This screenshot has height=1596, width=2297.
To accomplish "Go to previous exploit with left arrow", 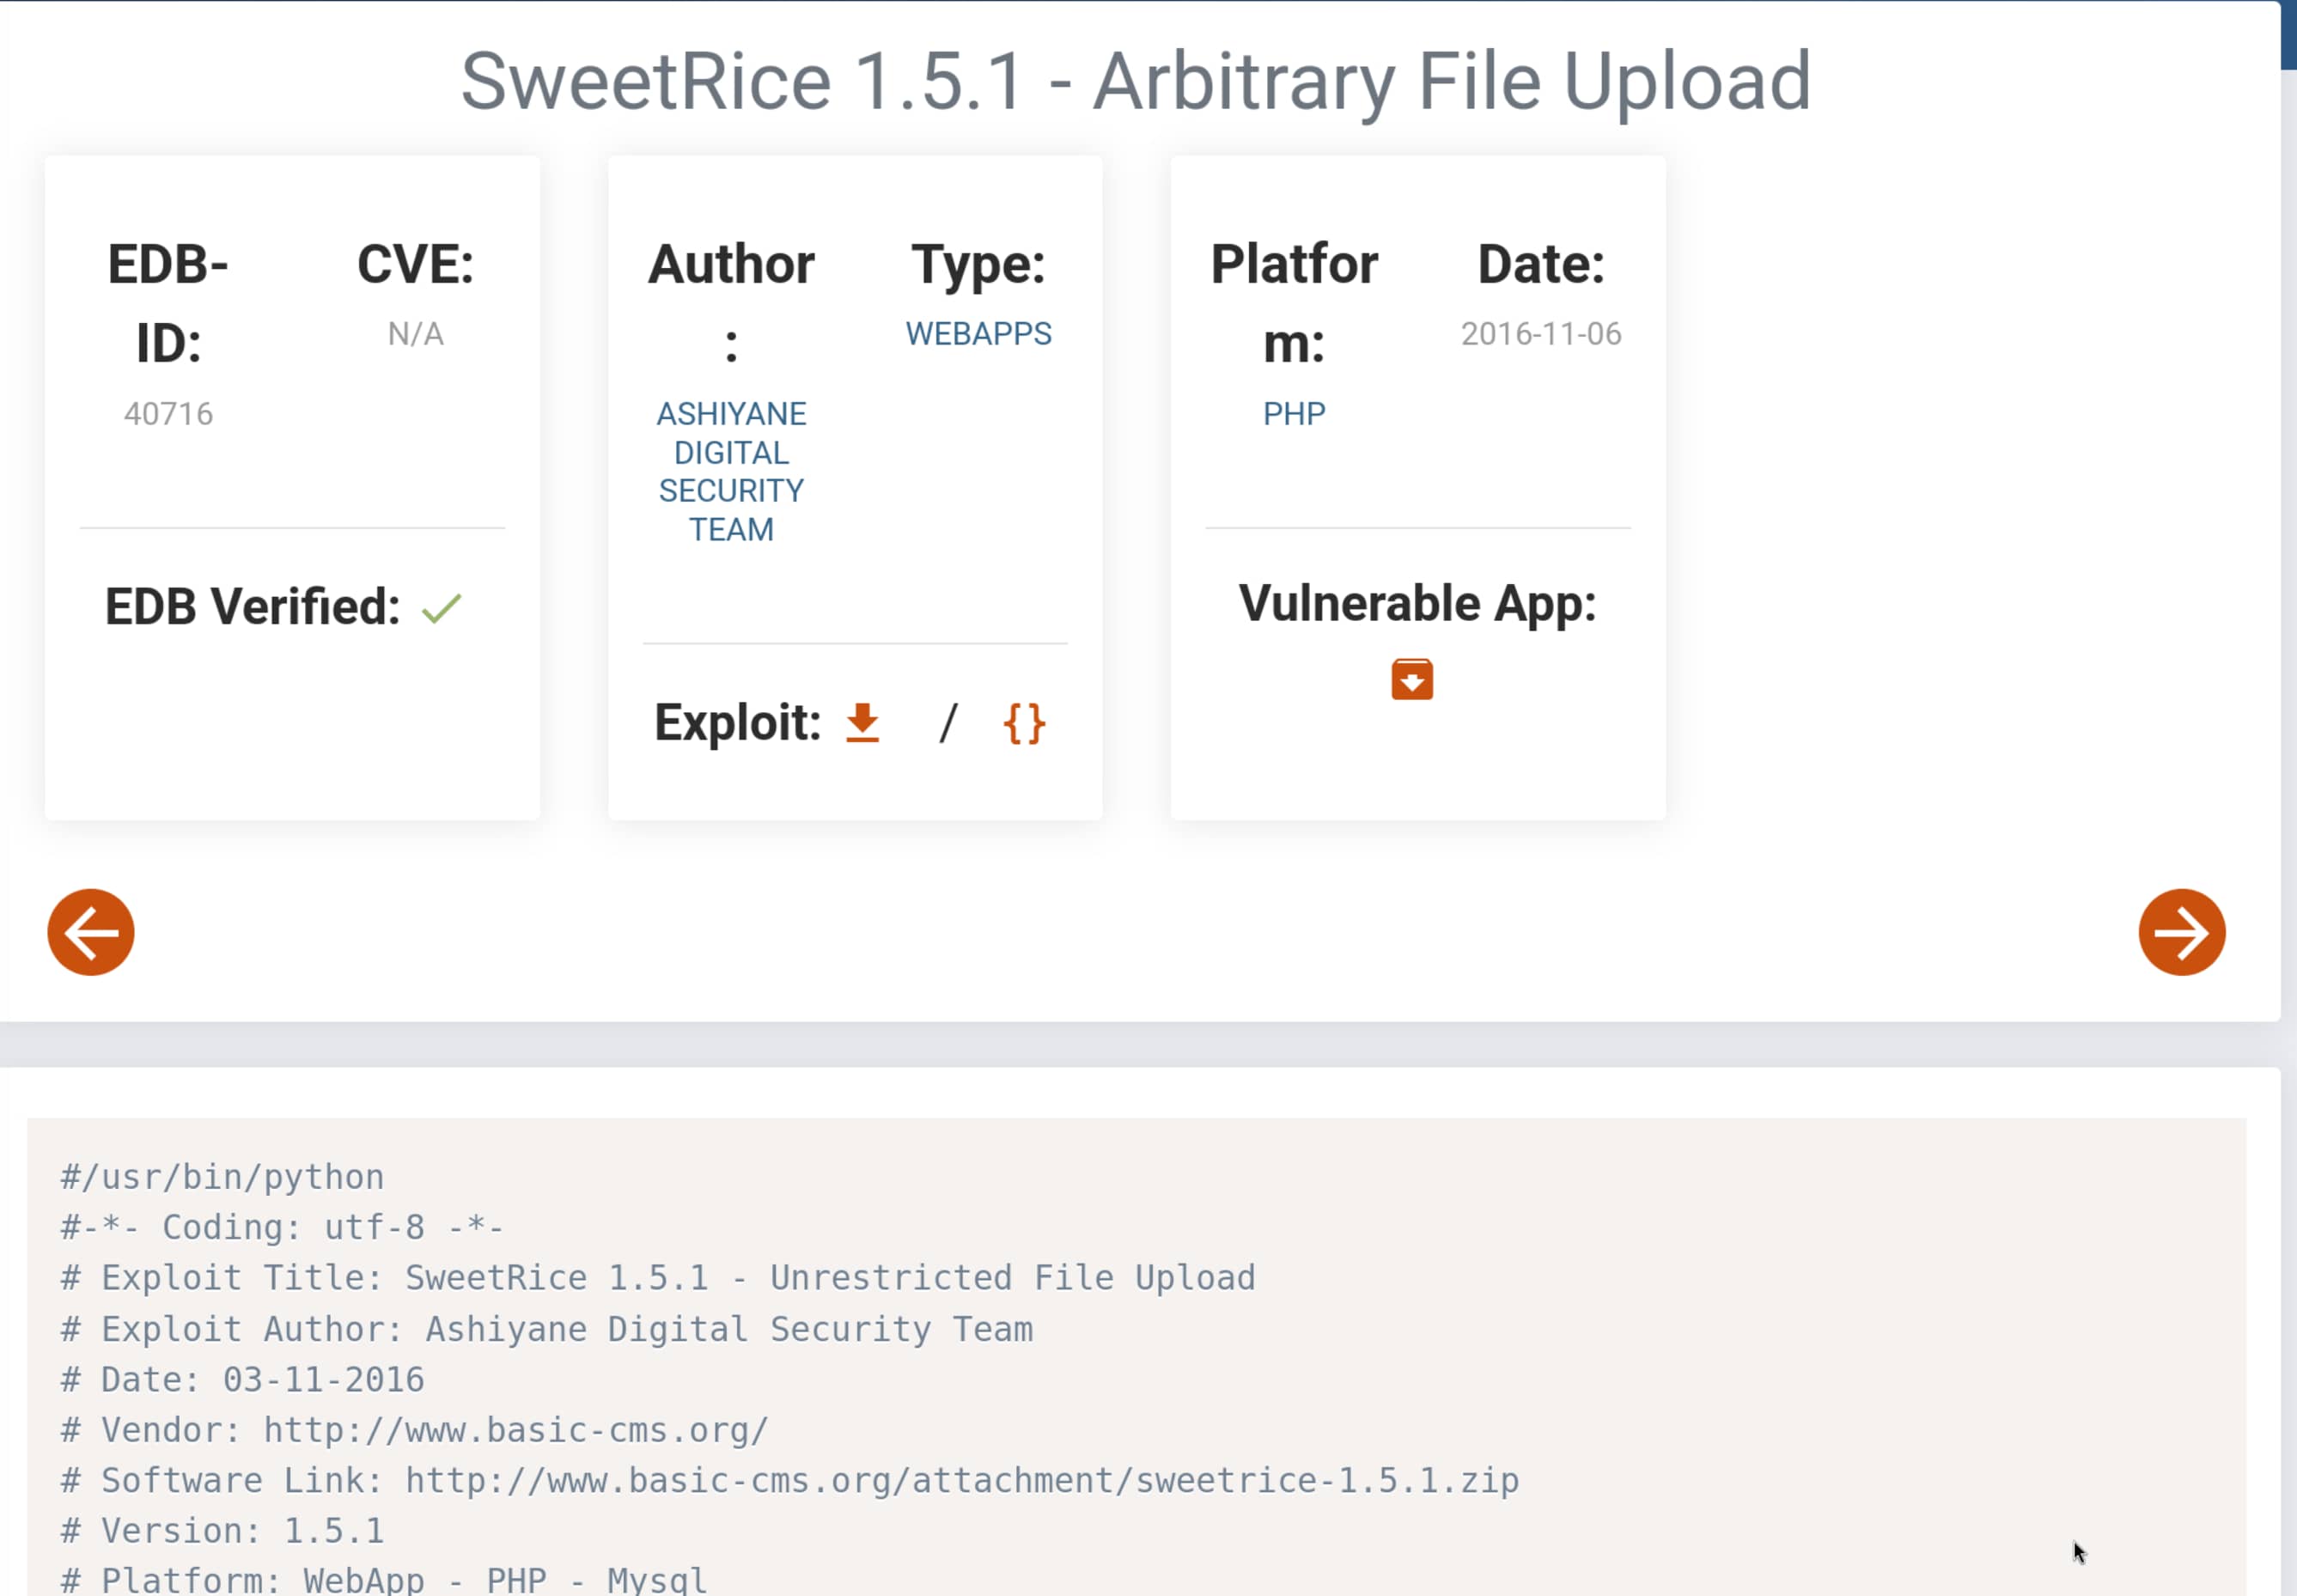I will tap(91, 932).
